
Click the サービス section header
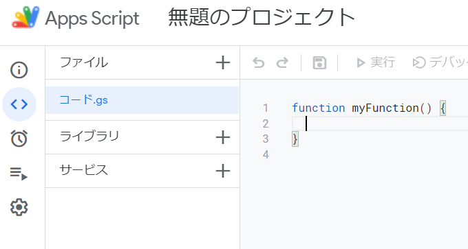pos(84,170)
